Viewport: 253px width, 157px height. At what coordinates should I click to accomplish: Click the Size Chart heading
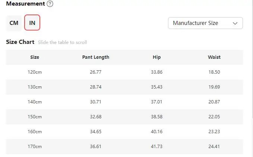(20, 42)
